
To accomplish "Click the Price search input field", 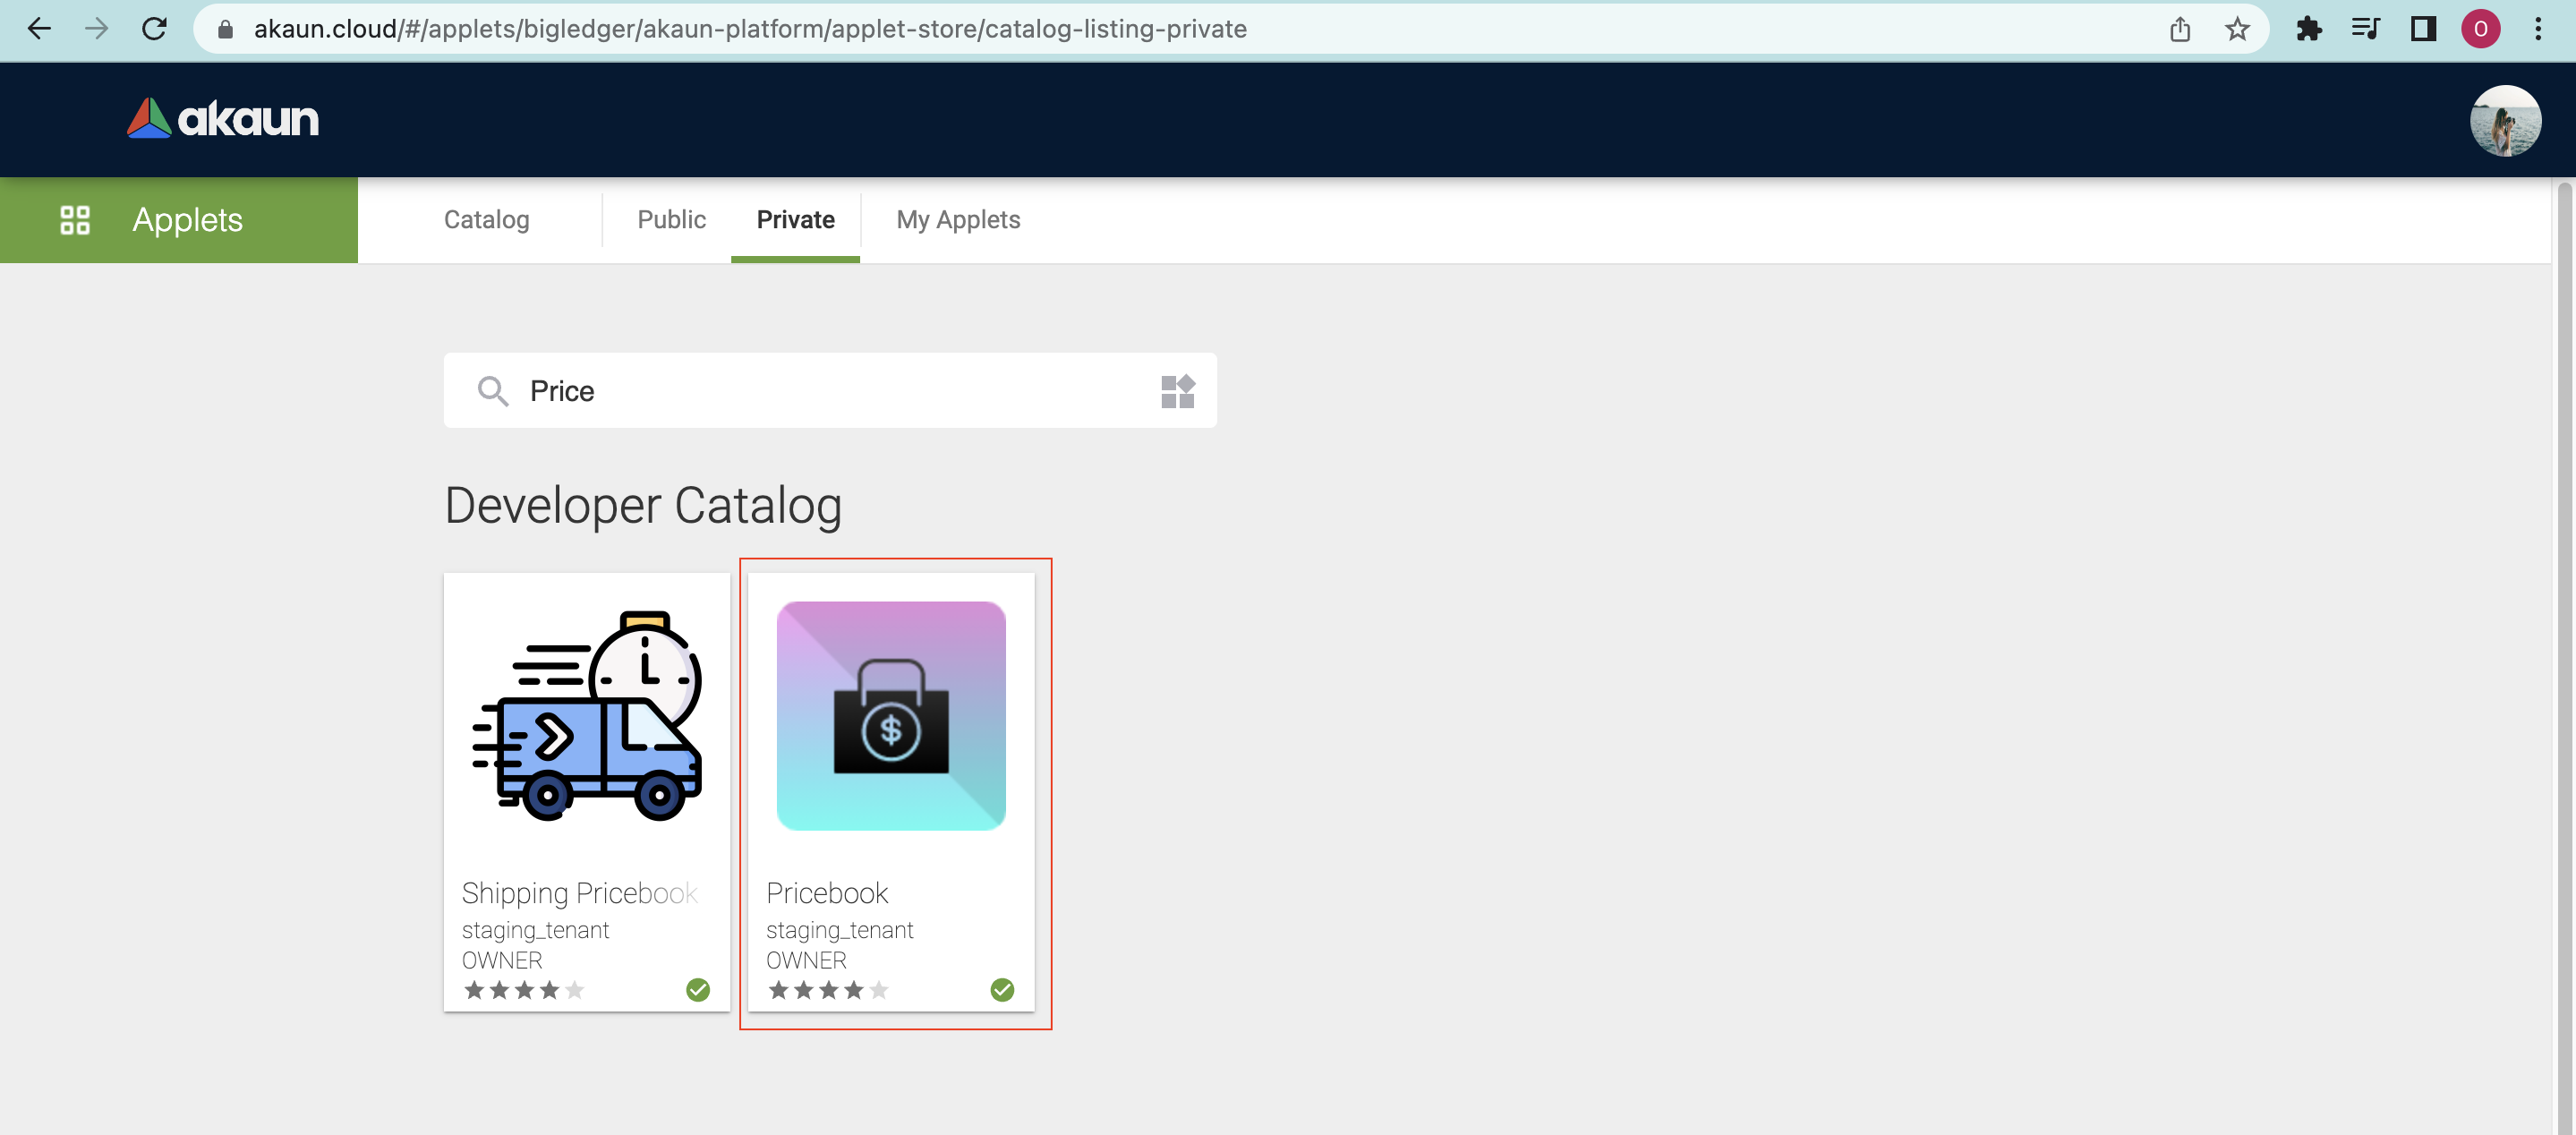I will click(830, 391).
